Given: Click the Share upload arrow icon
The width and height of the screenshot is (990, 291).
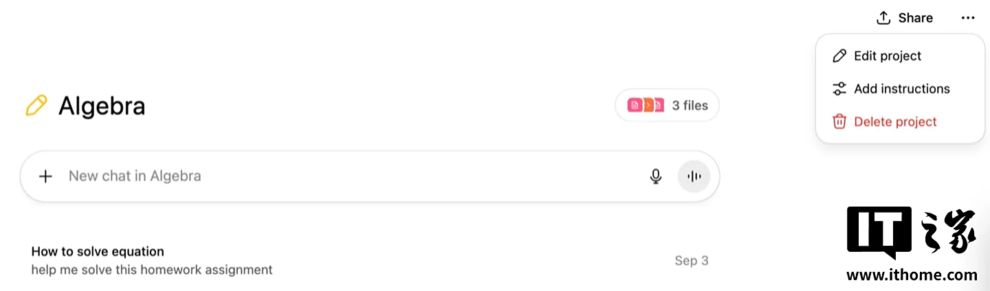Looking at the screenshot, I should [883, 18].
